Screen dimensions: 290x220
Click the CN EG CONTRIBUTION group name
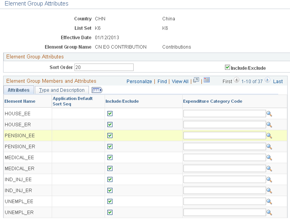click(x=121, y=47)
